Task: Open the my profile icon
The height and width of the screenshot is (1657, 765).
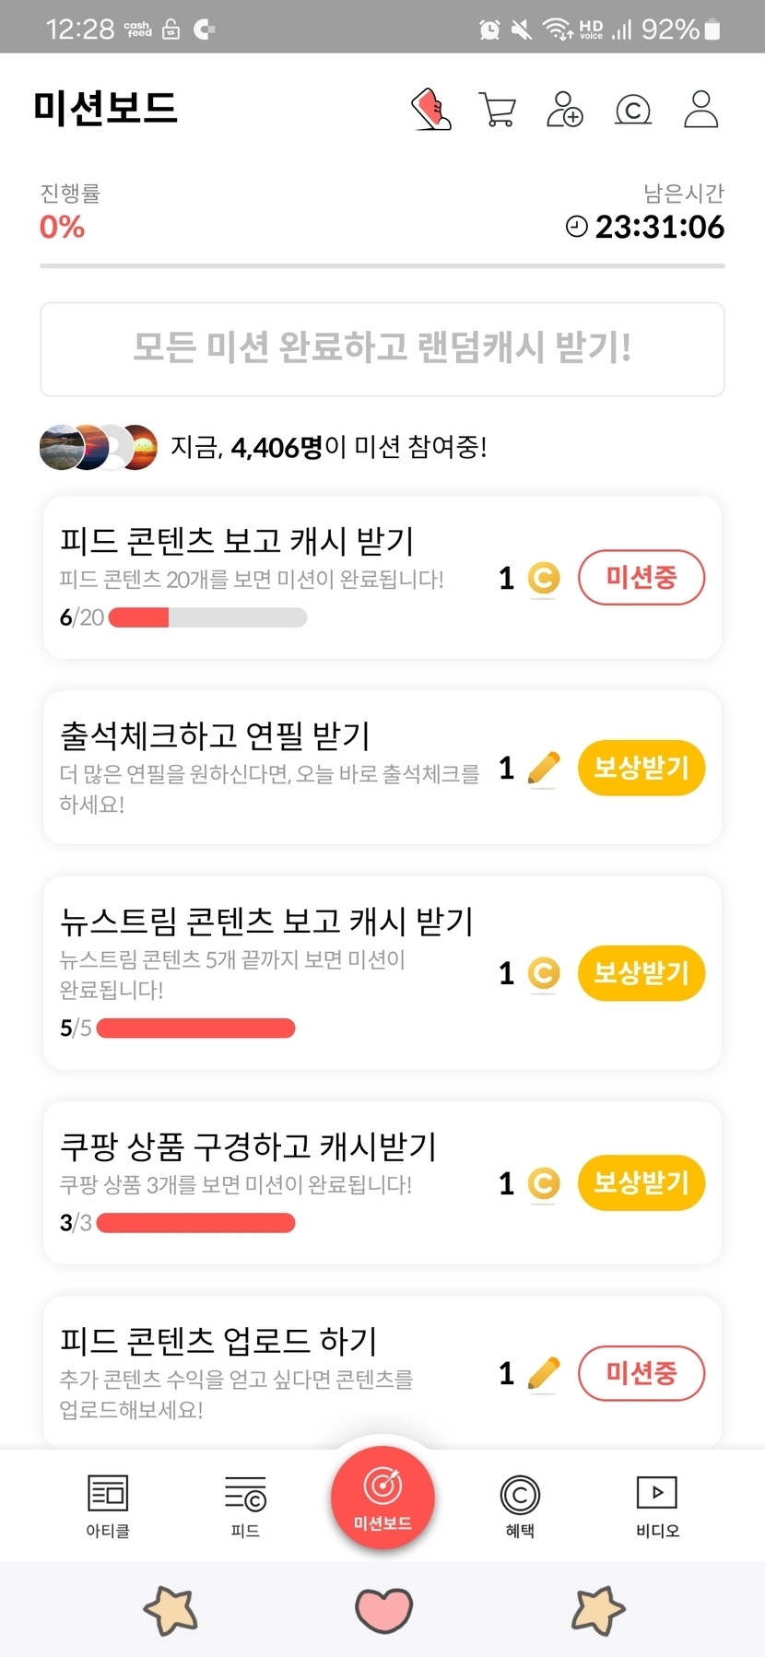Action: point(700,110)
